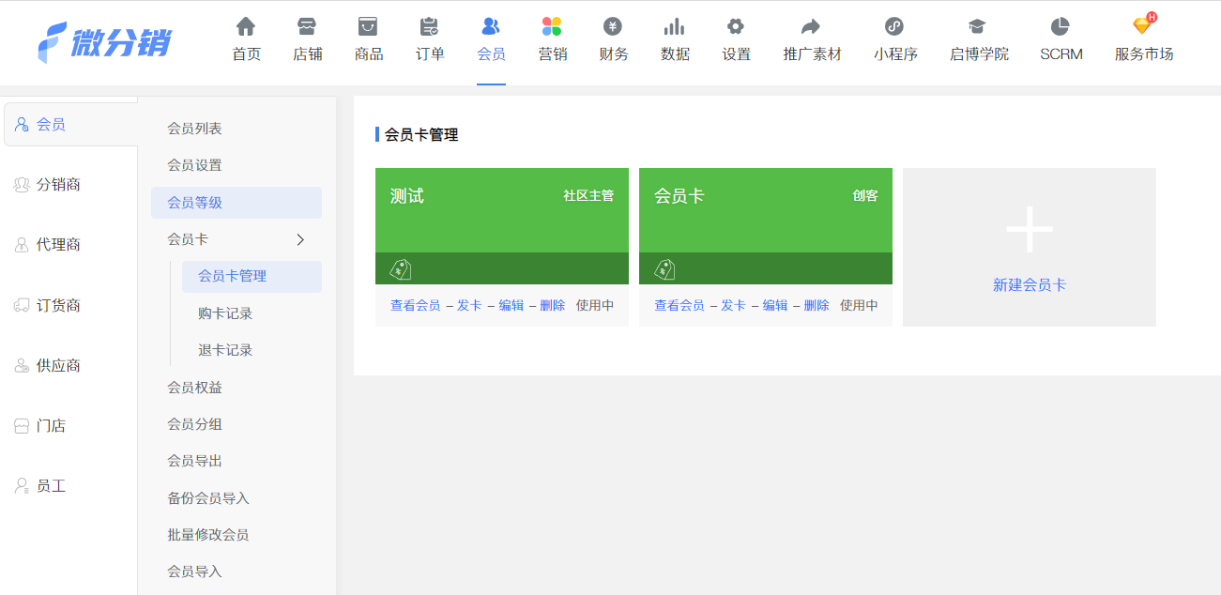
Task: Click 查看会员 link on 测试 card
Action: click(415, 305)
